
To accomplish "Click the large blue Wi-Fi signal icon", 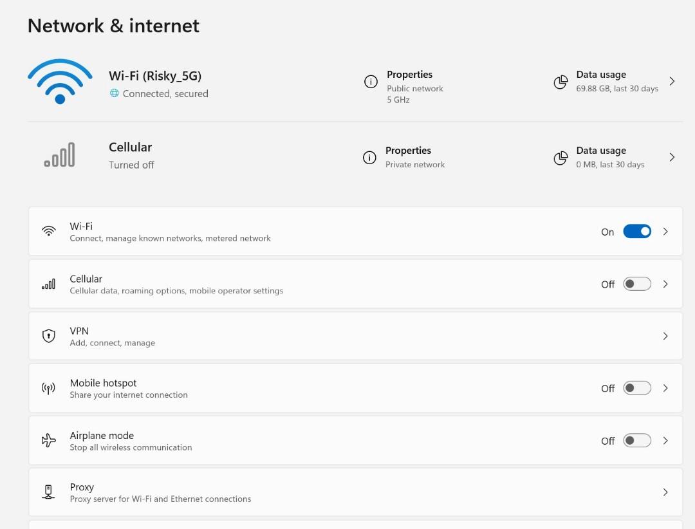I will tap(60, 82).
